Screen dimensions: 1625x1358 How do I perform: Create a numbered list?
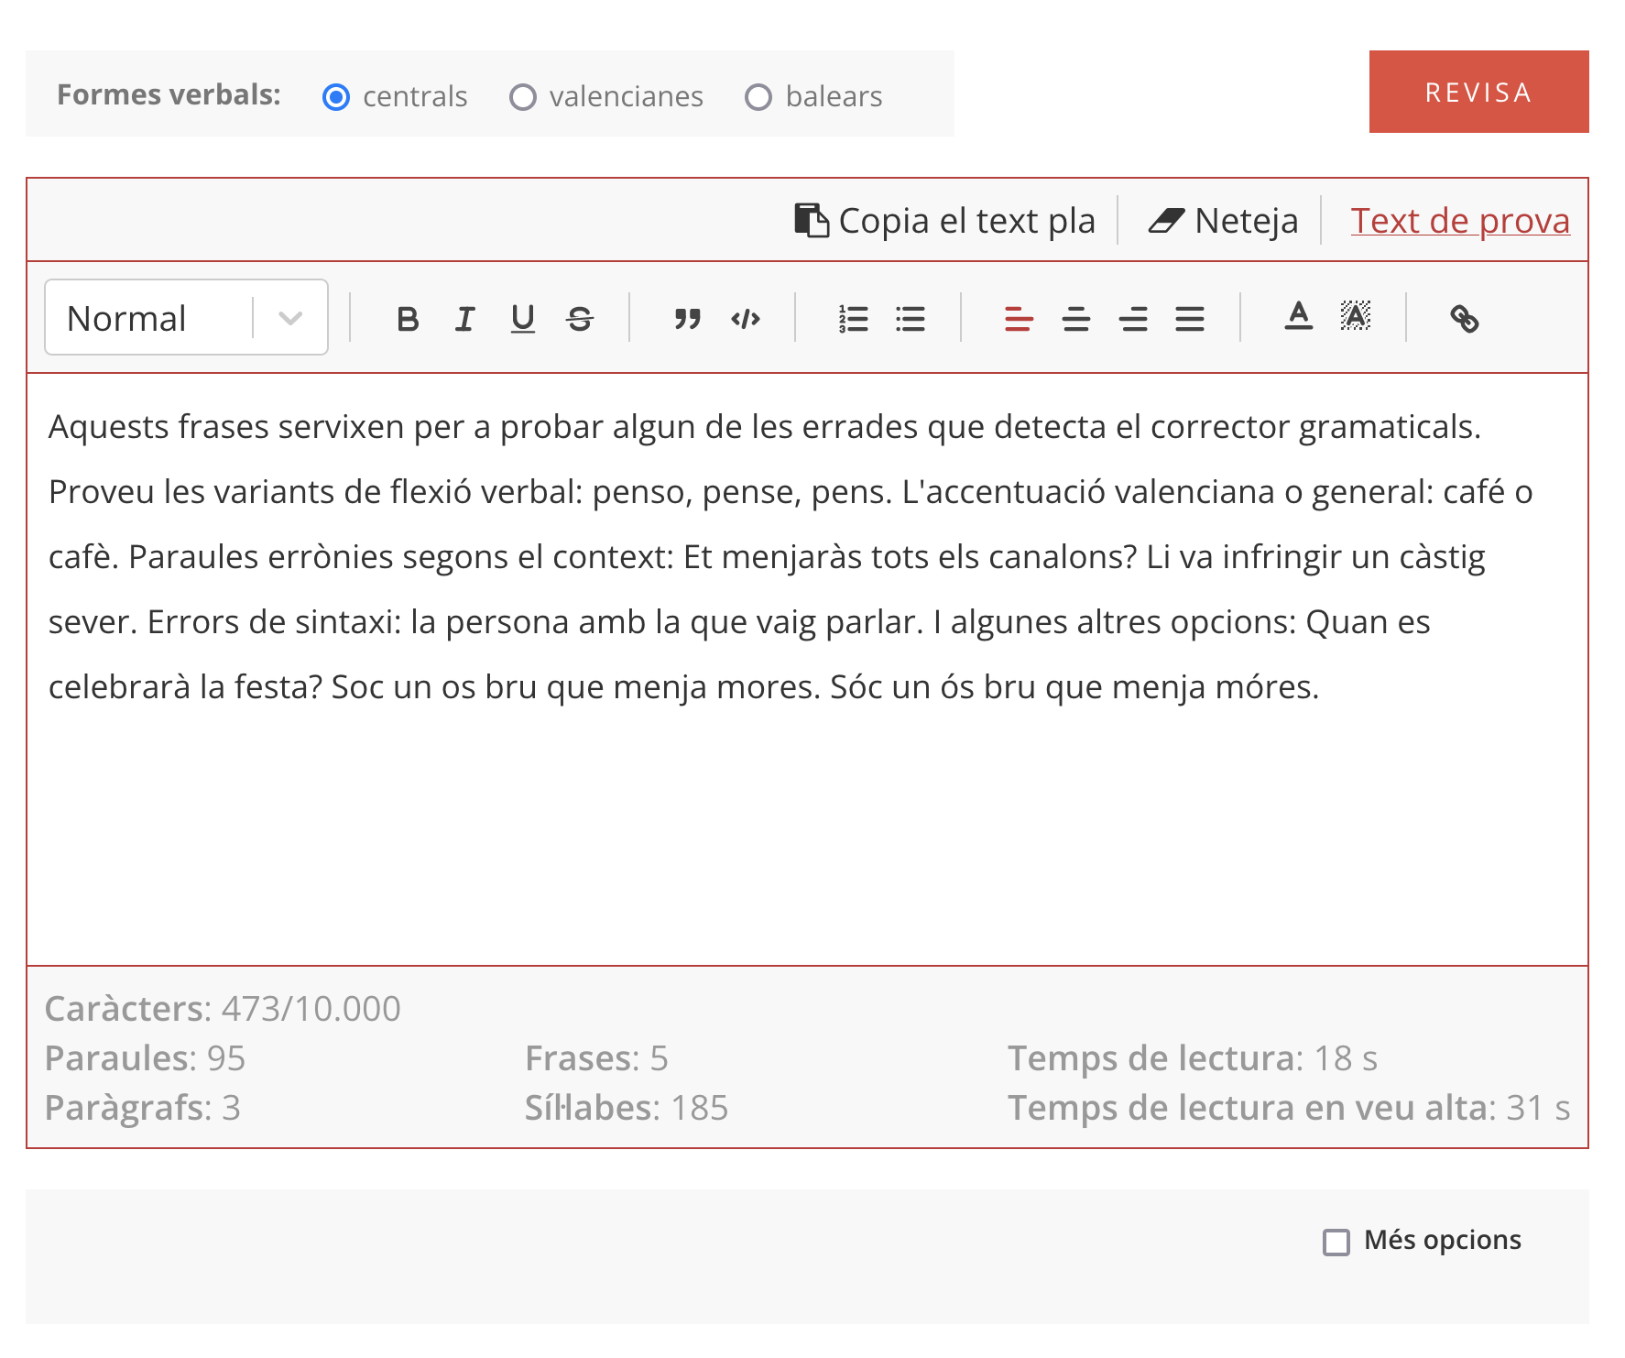[853, 319]
